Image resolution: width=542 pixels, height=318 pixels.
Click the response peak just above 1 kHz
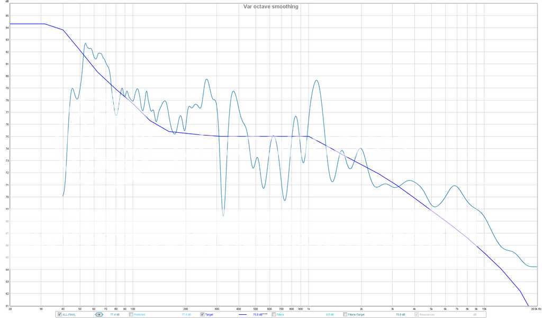317,80
